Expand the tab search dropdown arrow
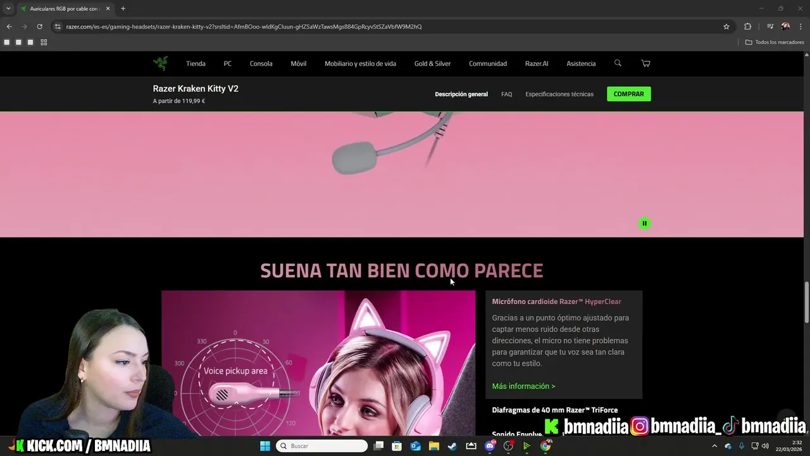Image resolution: width=810 pixels, height=456 pixels. tap(8, 8)
